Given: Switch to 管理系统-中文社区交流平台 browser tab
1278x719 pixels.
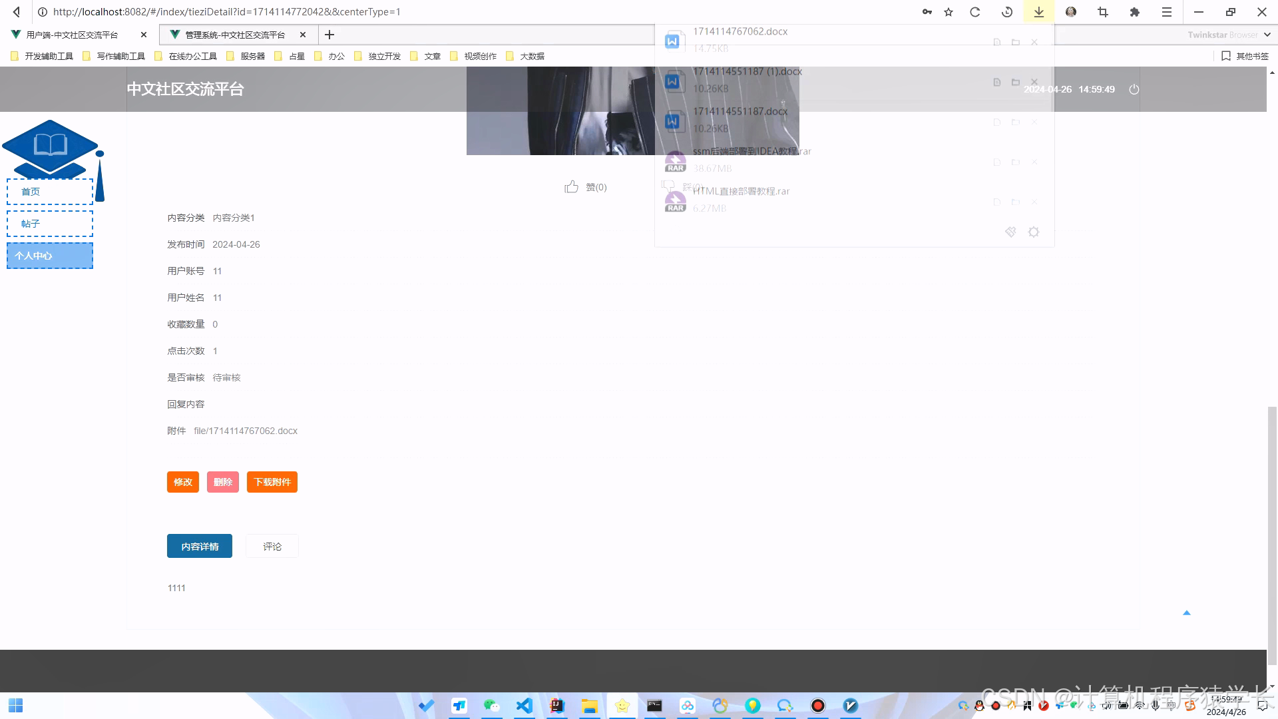Looking at the screenshot, I should pos(234,35).
